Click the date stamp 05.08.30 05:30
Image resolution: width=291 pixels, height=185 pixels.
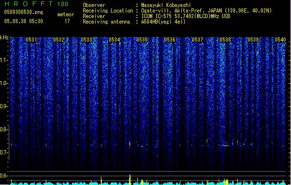point(24,21)
